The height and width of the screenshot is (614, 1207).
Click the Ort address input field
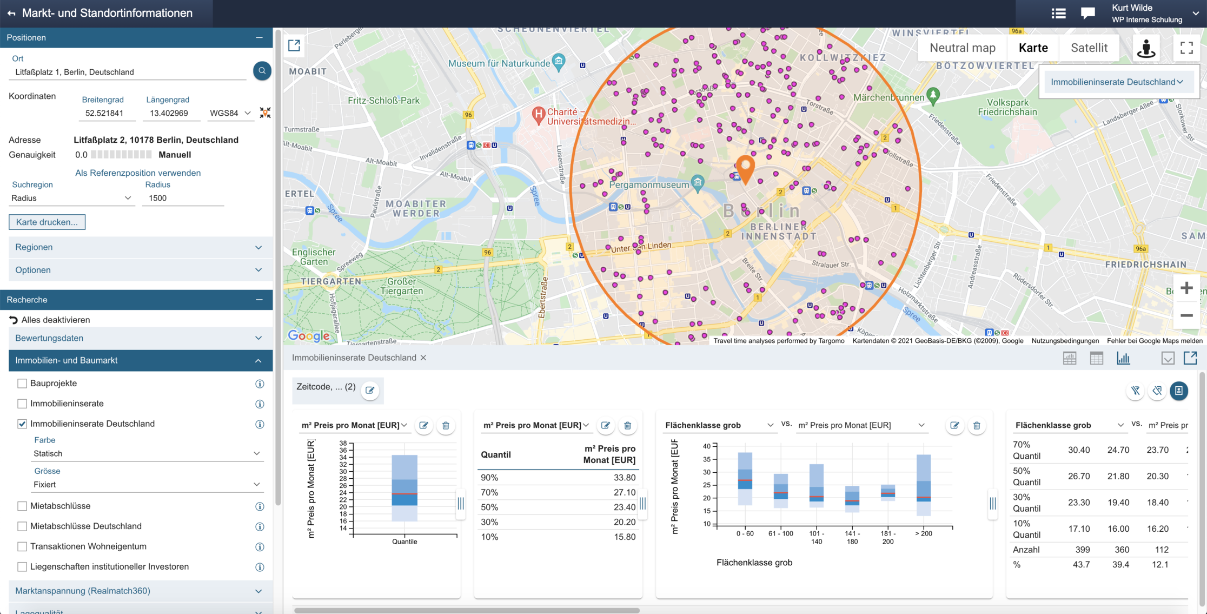[128, 72]
